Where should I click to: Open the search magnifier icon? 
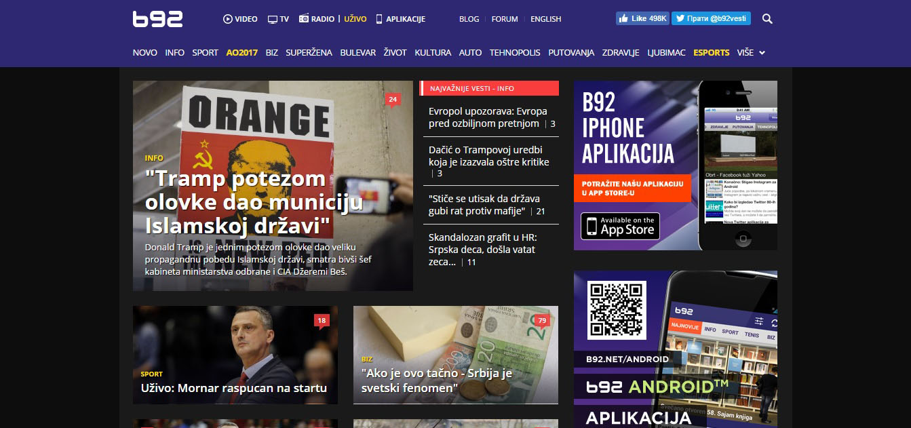tap(767, 18)
